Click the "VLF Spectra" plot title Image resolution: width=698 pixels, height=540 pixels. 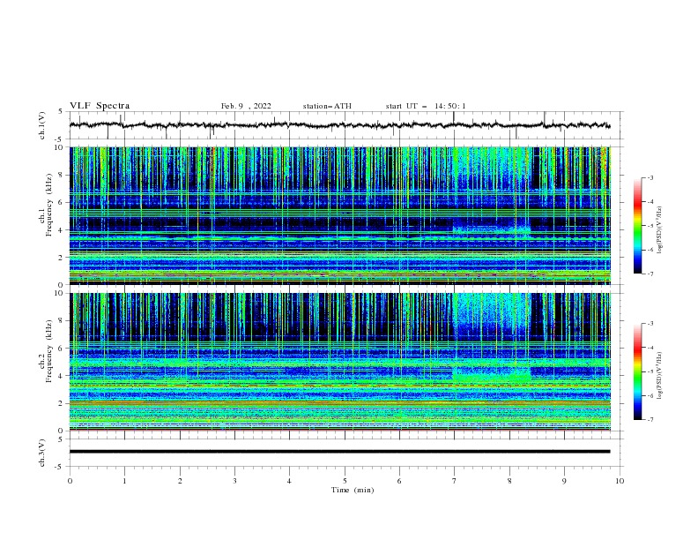pos(100,106)
